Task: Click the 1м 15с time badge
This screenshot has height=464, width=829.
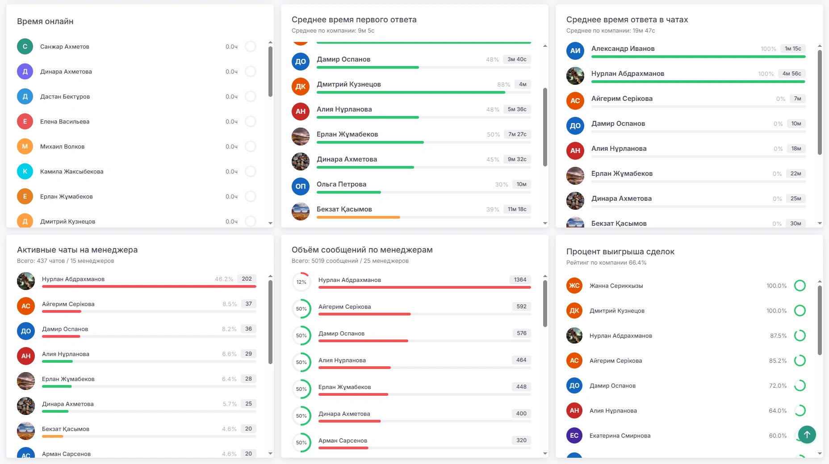Action: (793, 49)
